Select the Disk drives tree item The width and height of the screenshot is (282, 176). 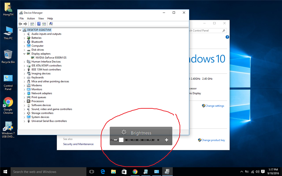(x=37, y=50)
